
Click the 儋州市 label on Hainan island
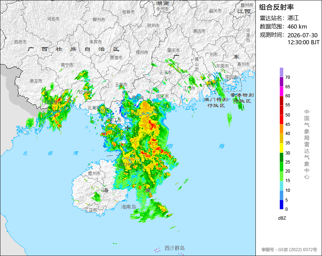(x=94, y=173)
